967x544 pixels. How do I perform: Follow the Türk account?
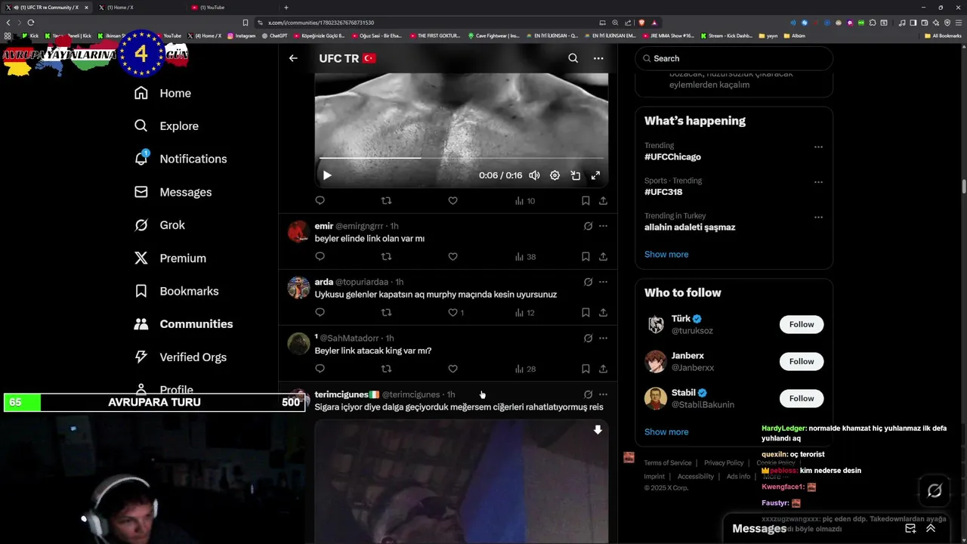point(802,324)
